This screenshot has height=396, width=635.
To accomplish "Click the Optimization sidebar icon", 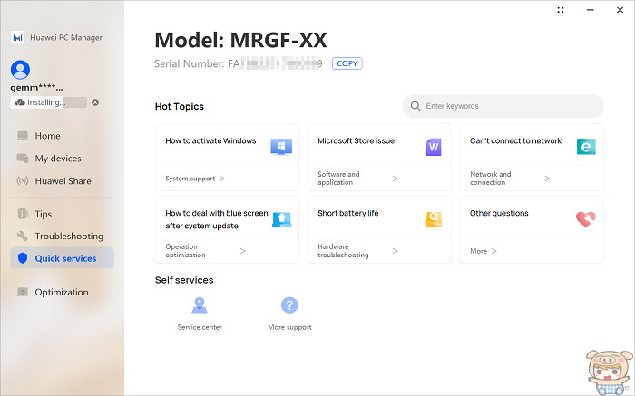I will pyautogui.click(x=23, y=292).
